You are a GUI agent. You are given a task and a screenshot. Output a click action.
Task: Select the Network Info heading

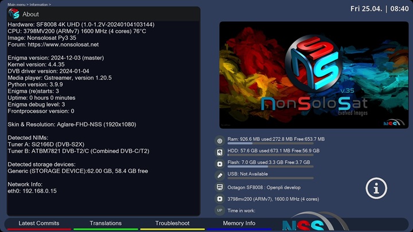[x=25, y=184]
